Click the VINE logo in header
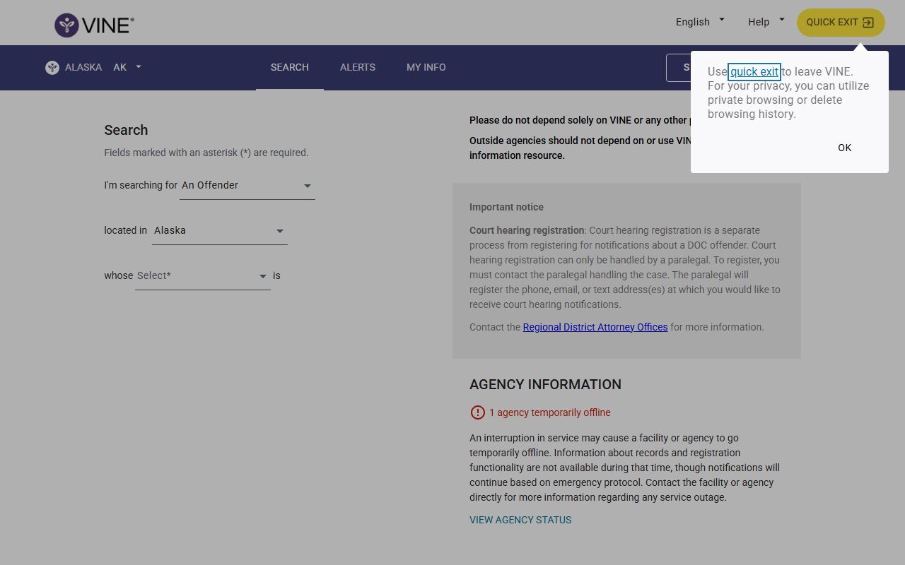The image size is (905, 565). click(94, 25)
